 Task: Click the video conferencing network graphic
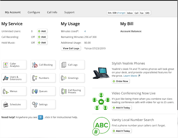(101, 101)
